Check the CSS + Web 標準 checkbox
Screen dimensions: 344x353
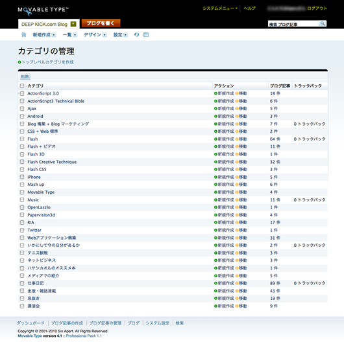(22, 131)
